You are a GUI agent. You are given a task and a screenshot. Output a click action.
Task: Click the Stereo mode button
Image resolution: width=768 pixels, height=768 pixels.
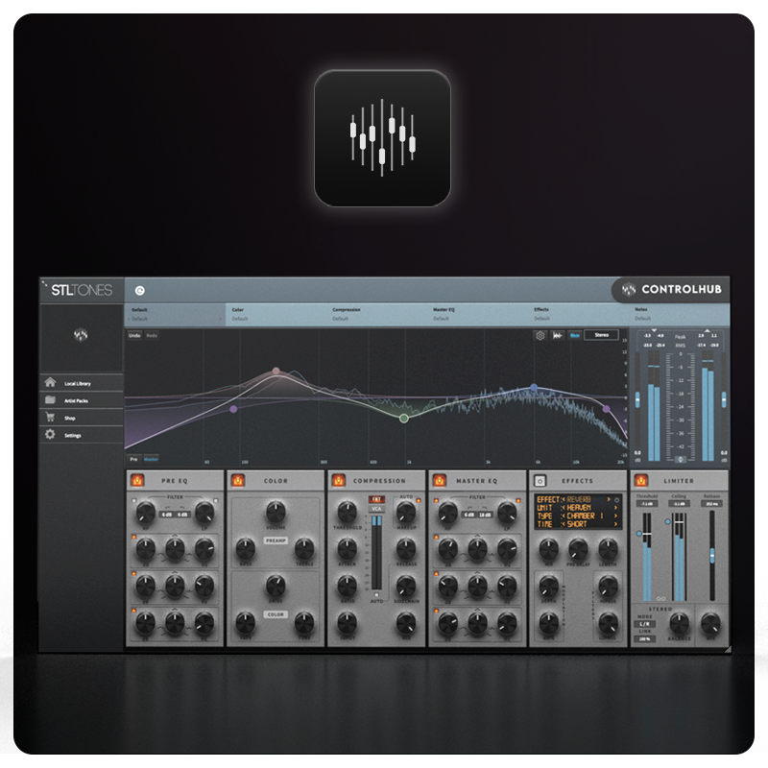(x=602, y=336)
